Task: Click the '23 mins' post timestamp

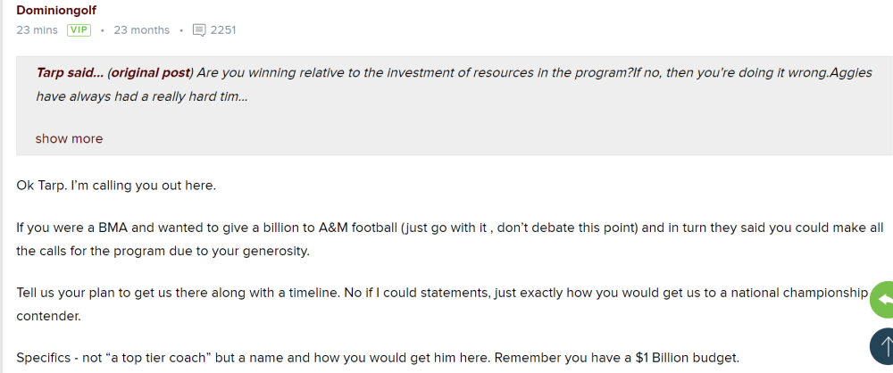Action: point(37,30)
